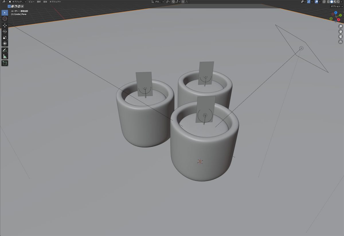Open the transform orientation dropdown
Viewport: 344px width, 236px height.
tap(158, 2)
